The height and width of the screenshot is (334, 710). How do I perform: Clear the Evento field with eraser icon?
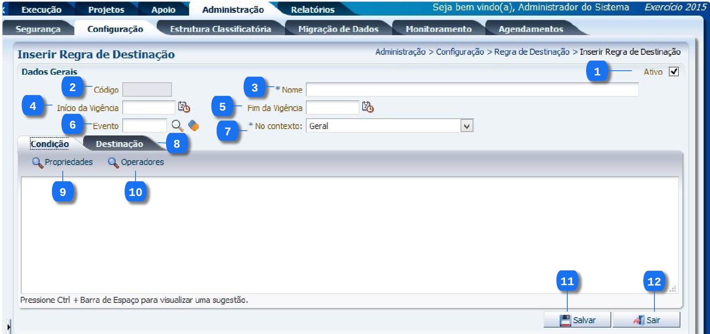193,125
